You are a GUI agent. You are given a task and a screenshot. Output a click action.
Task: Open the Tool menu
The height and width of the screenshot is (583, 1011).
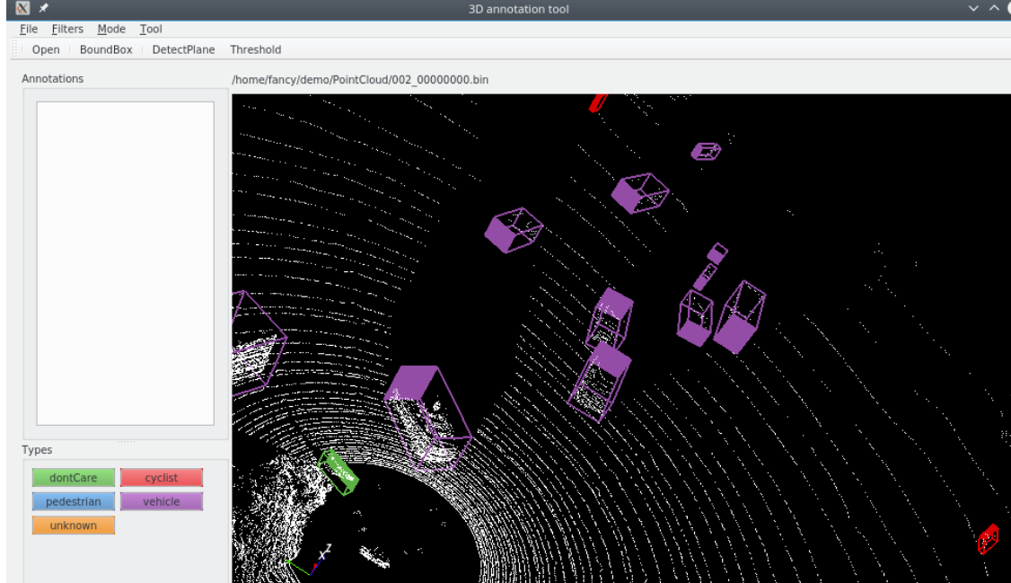(151, 29)
